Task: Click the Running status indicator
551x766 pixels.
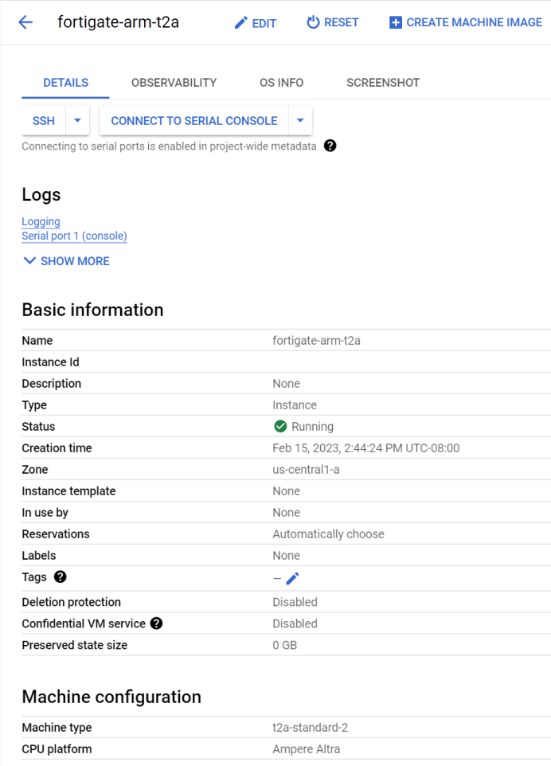Action: (x=280, y=426)
